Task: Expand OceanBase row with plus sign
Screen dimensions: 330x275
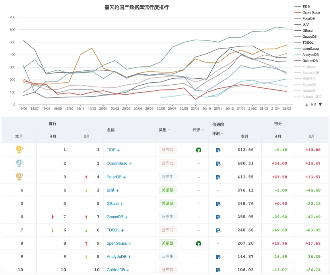Action: [x=130, y=164]
